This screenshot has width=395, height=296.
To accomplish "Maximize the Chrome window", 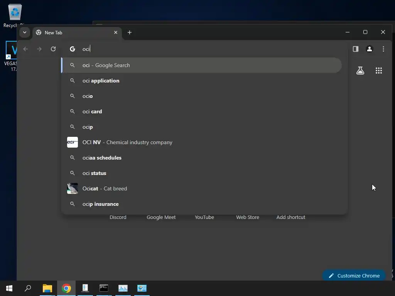I will [365, 32].
